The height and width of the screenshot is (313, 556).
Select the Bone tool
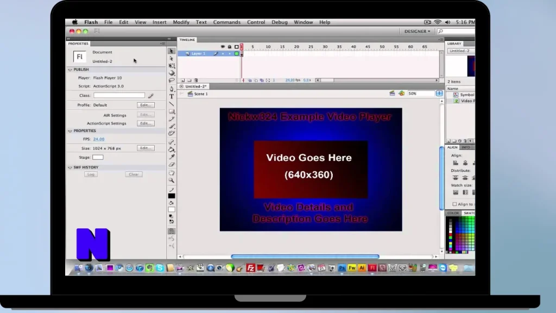tap(172, 142)
